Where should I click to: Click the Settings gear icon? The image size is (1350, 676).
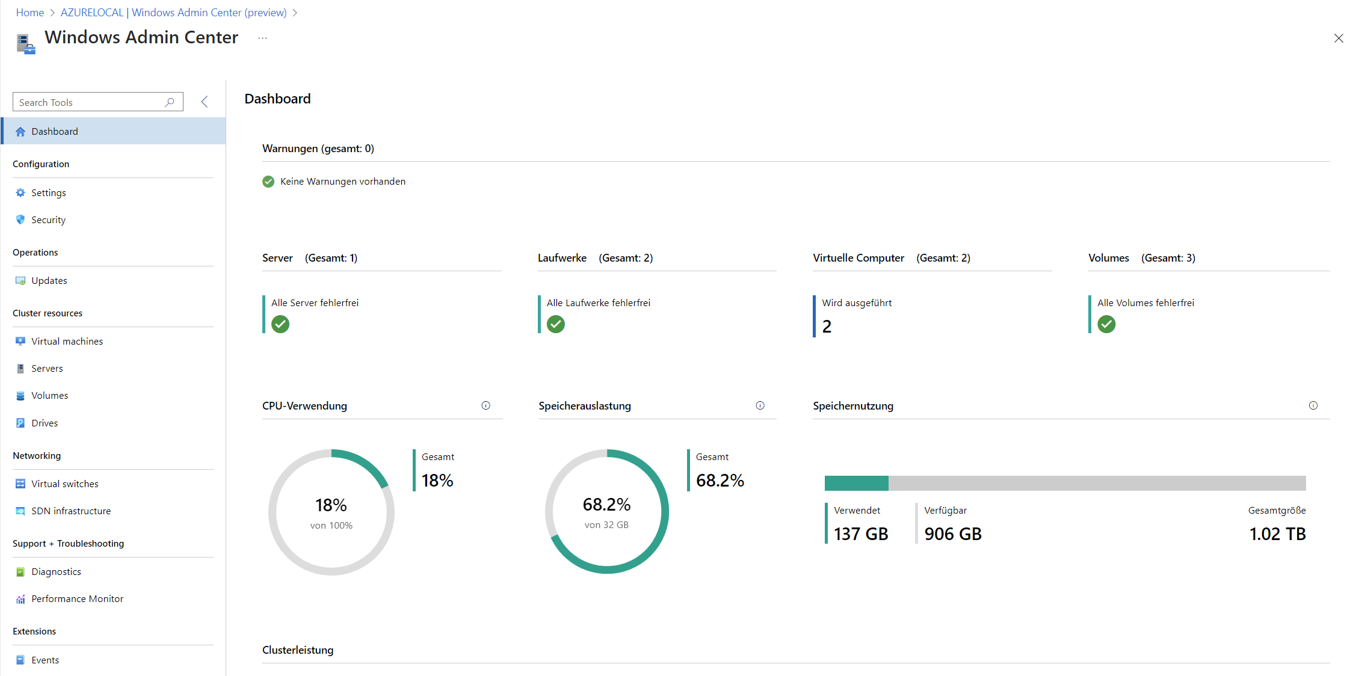click(20, 193)
